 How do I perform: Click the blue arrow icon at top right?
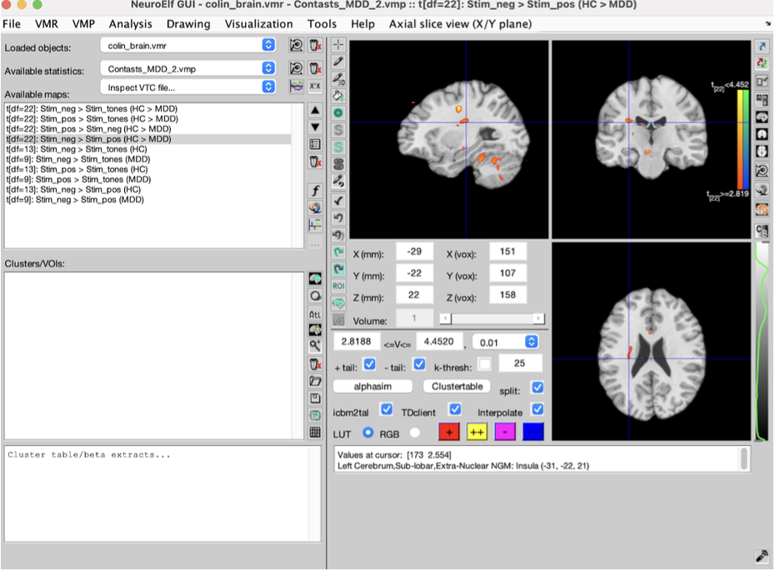pyautogui.click(x=762, y=46)
